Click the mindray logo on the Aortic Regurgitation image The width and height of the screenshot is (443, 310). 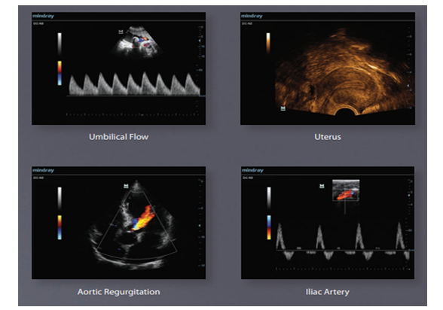click(43, 170)
